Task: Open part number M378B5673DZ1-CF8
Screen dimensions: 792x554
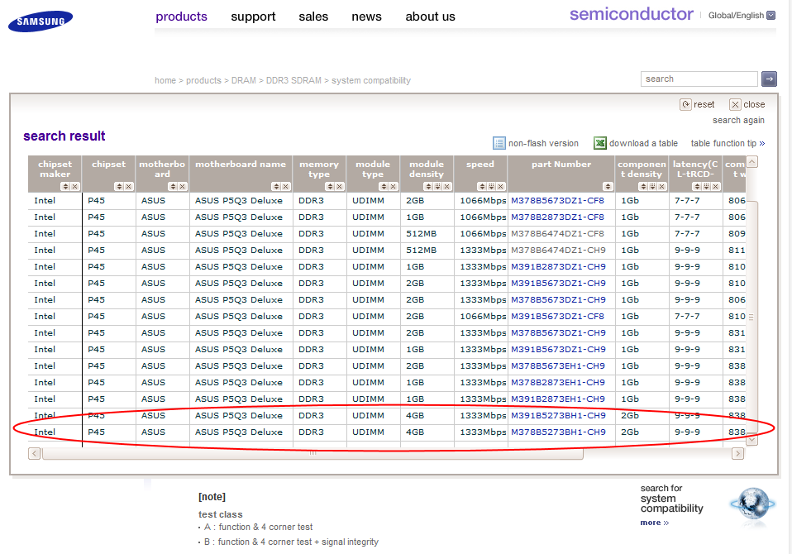Action: point(558,200)
